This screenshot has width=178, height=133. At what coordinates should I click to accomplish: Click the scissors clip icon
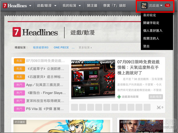[x=159, y=107]
